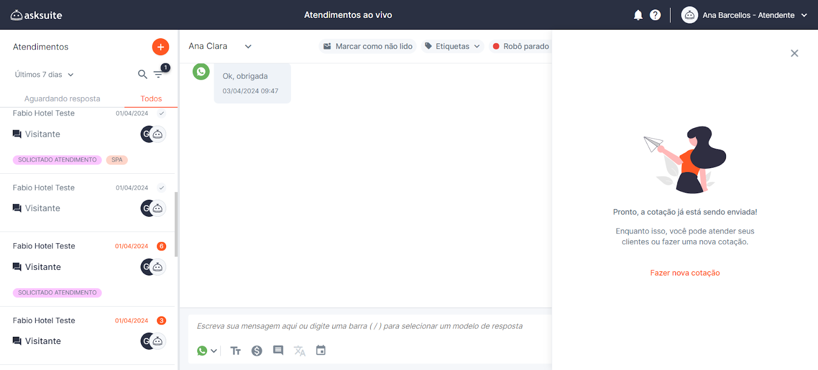Click the SPA label tag
Image resolution: width=818 pixels, height=370 pixels.
[117, 160]
